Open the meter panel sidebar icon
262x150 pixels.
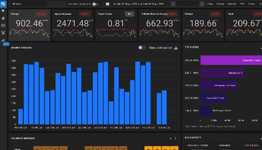pos(3,25)
